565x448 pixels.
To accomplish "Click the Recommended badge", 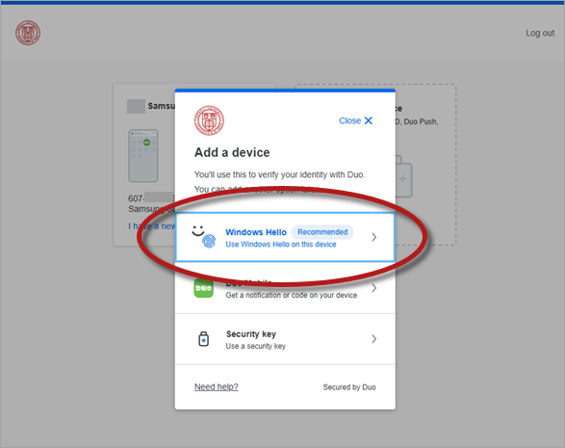I will coord(322,232).
